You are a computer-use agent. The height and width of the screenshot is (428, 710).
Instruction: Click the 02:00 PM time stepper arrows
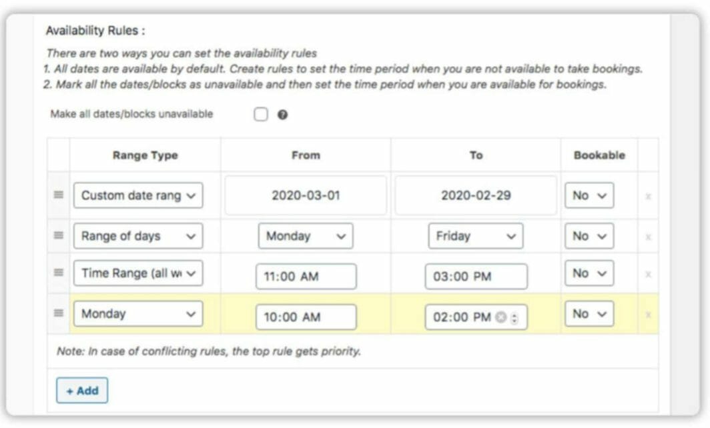pyautogui.click(x=514, y=318)
